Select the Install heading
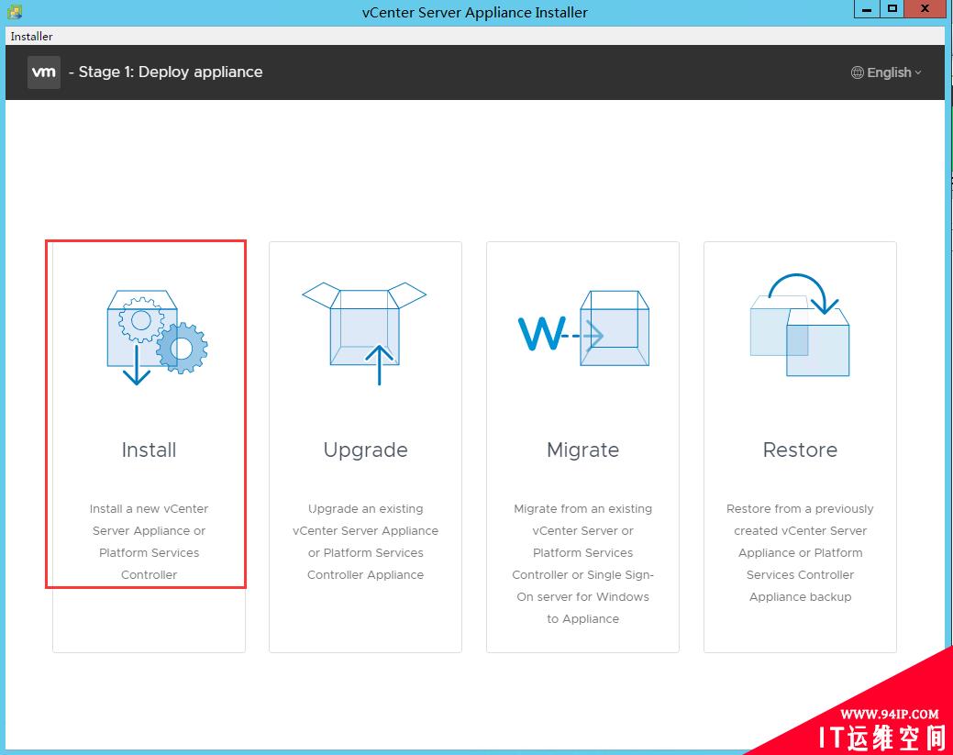 tap(149, 450)
